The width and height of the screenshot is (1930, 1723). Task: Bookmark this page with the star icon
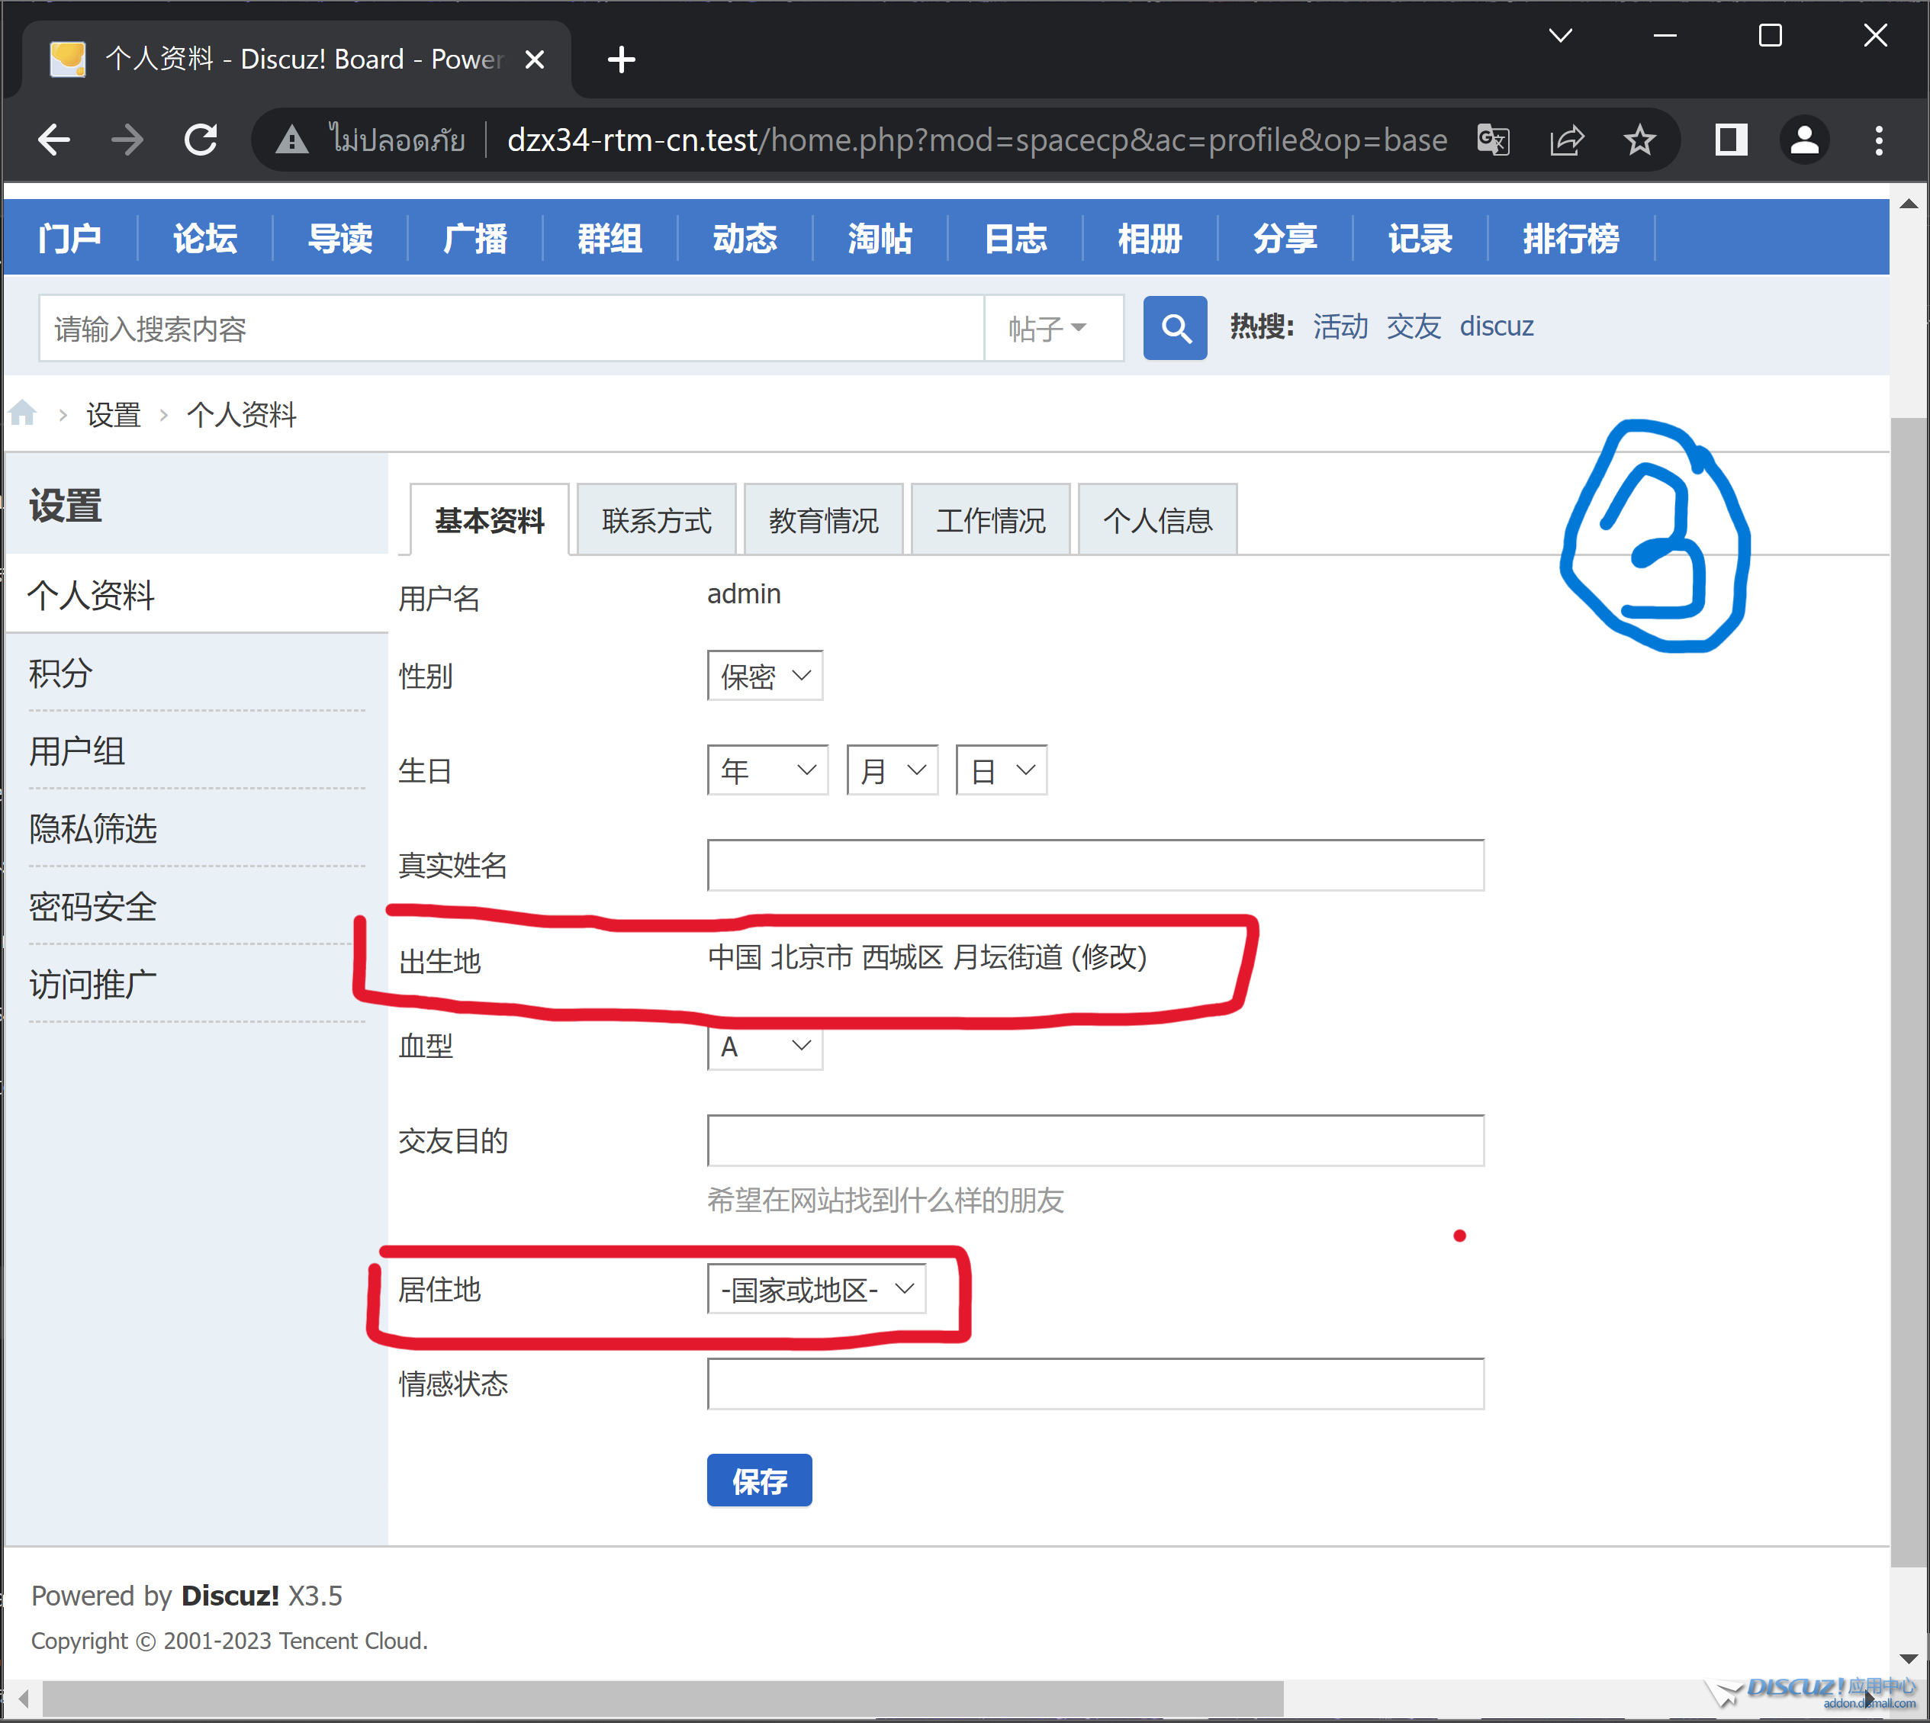(x=1639, y=140)
